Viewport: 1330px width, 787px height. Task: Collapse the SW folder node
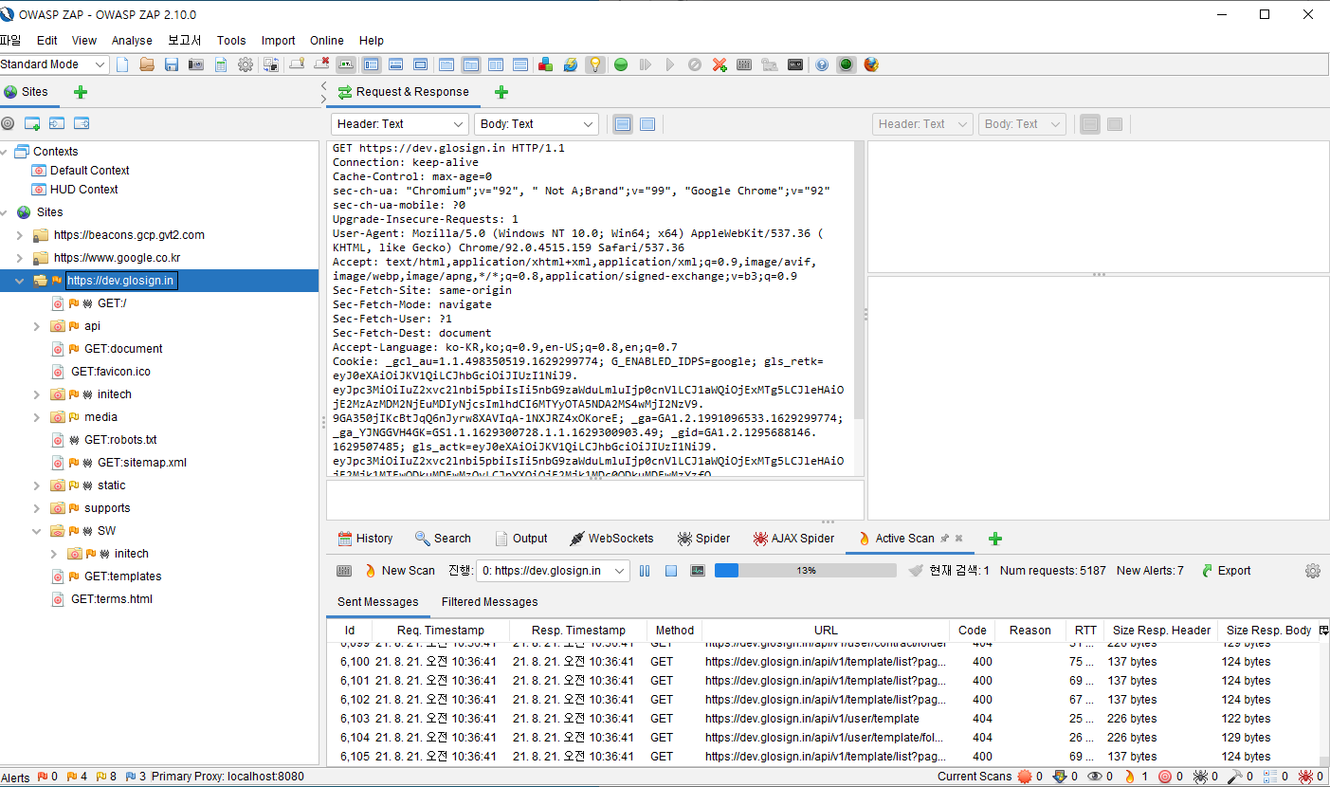pyautogui.click(x=37, y=531)
